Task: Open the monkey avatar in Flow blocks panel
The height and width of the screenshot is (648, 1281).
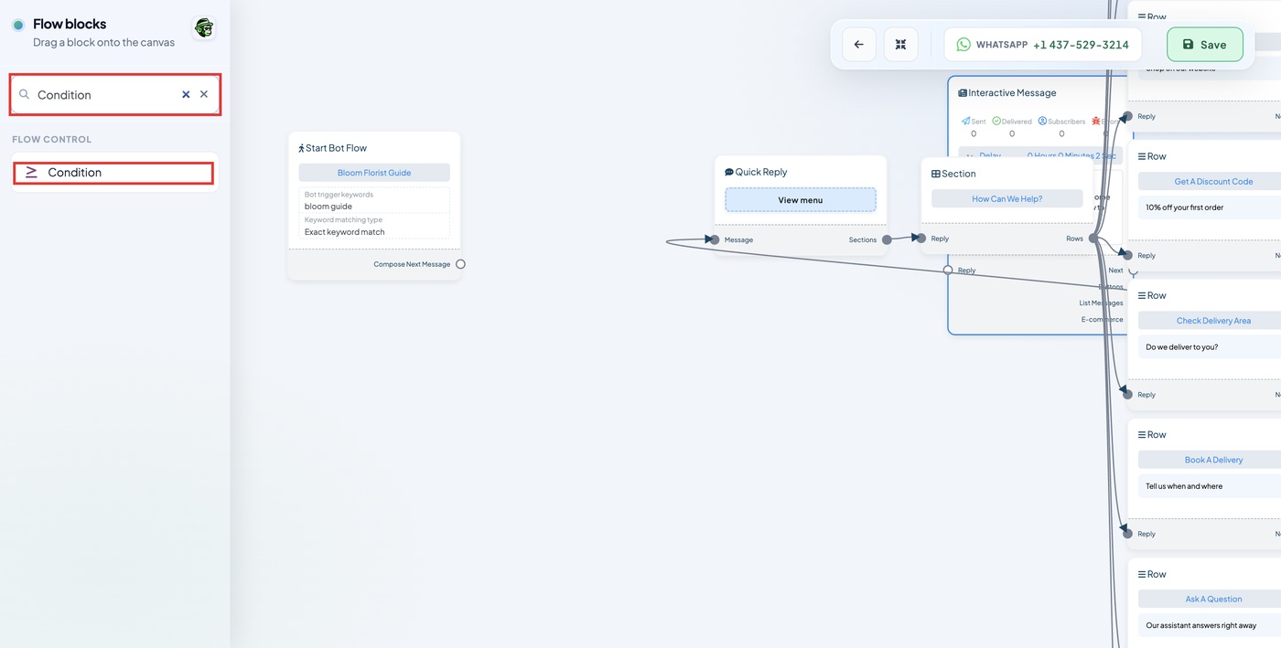Action: coord(204,27)
